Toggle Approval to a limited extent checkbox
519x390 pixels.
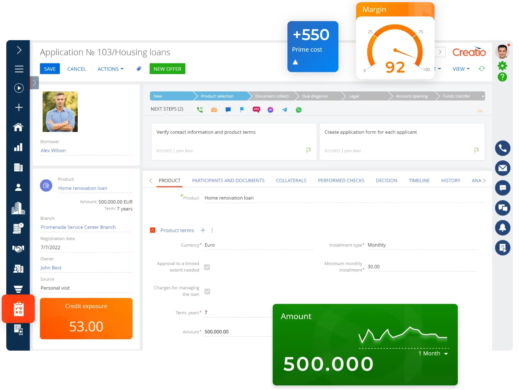click(x=207, y=267)
